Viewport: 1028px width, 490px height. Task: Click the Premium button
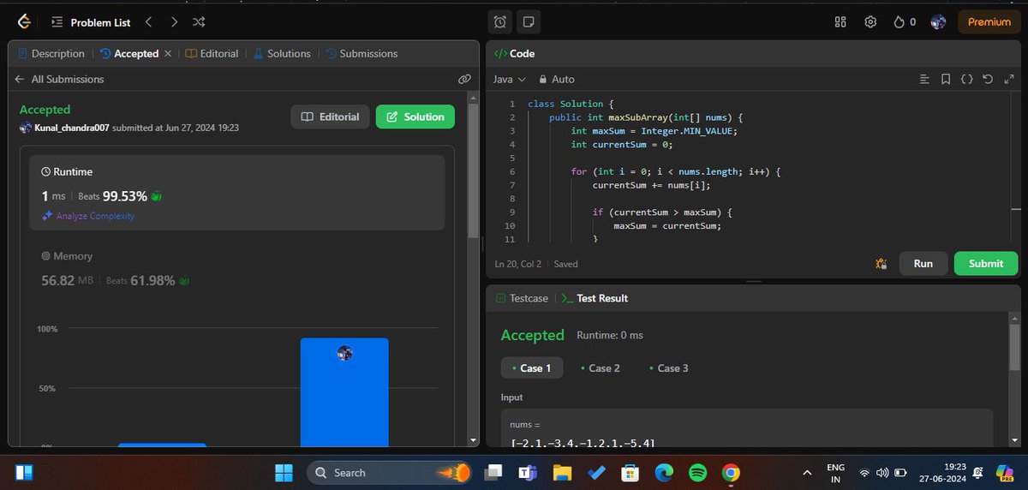[x=989, y=22]
